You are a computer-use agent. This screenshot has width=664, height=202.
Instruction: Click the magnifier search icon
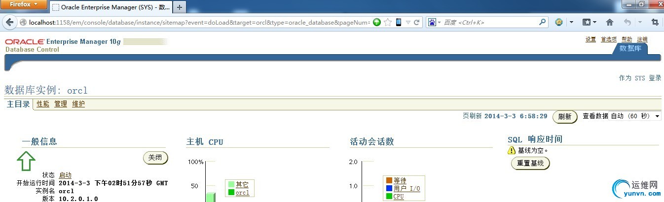pos(542,22)
